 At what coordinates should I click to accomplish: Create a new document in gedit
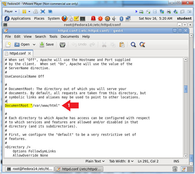[x=8, y=44]
